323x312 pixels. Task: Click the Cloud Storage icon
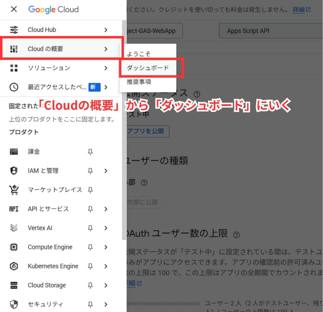coord(14,285)
